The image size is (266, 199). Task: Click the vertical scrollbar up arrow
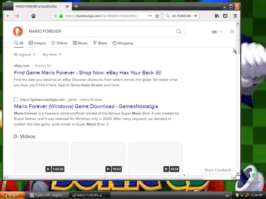pyautogui.click(x=238, y=24)
